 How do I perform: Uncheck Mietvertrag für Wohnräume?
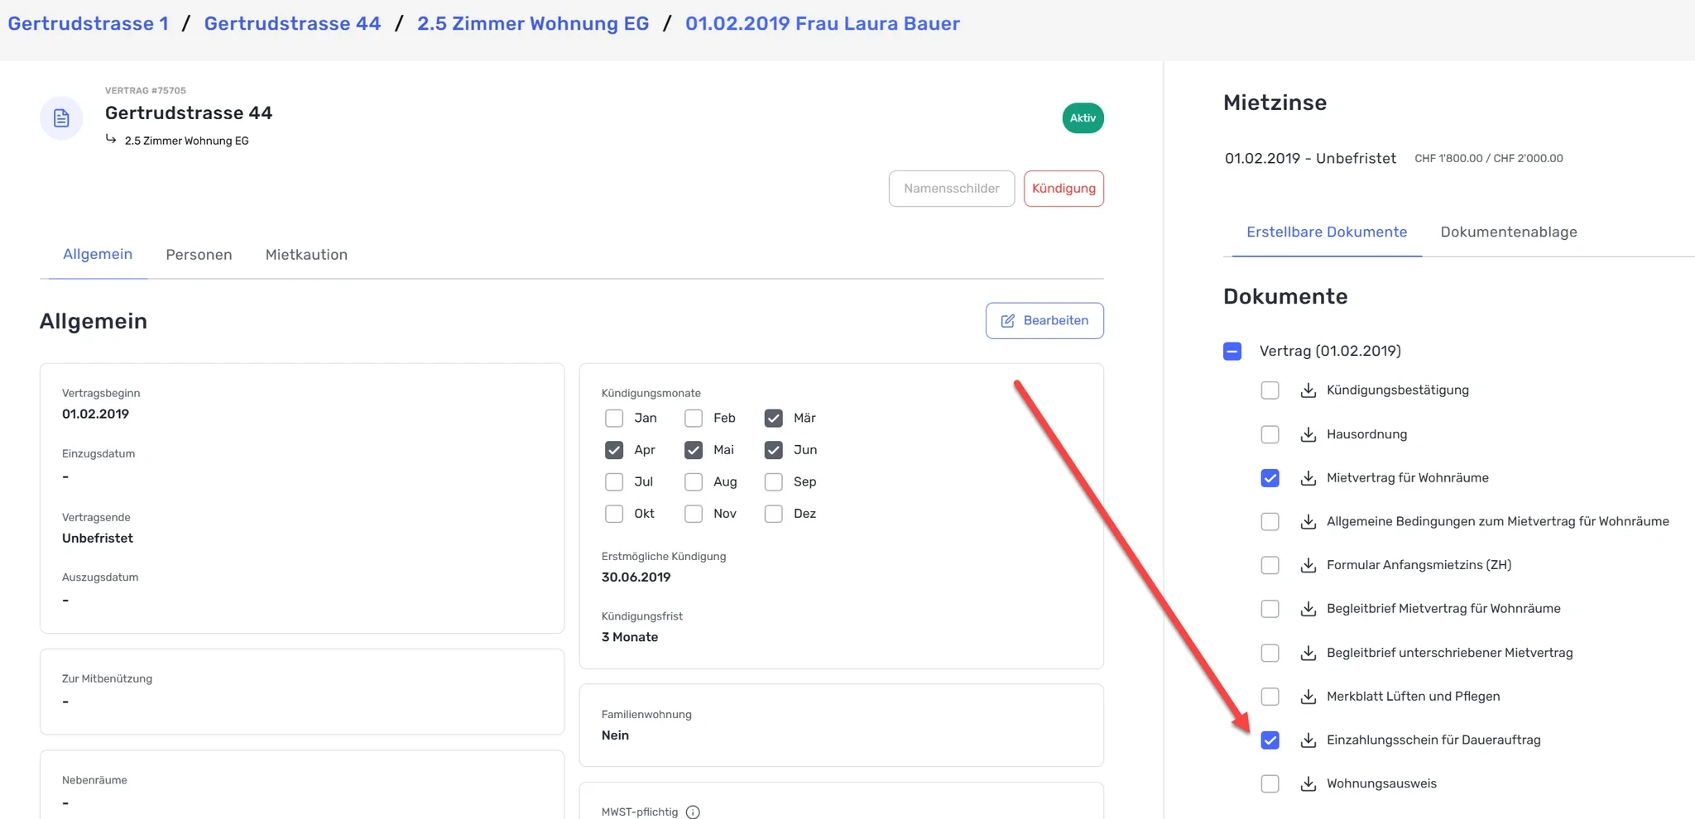tap(1270, 478)
